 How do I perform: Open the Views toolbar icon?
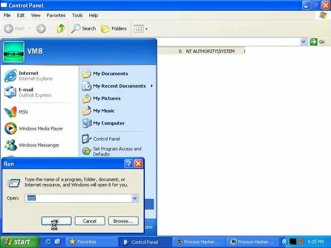pyautogui.click(x=139, y=29)
